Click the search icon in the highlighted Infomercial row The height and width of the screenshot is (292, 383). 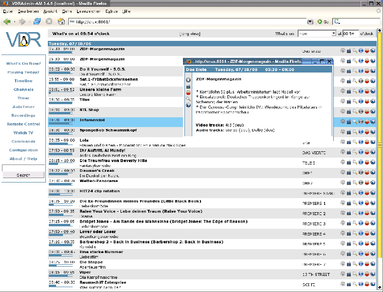coord(355,122)
